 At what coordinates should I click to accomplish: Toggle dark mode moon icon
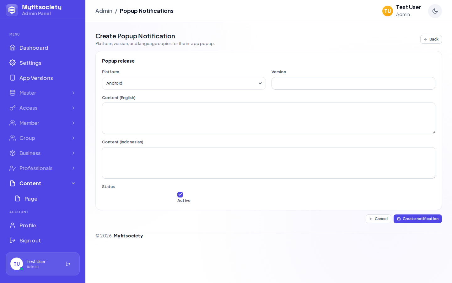point(435,11)
